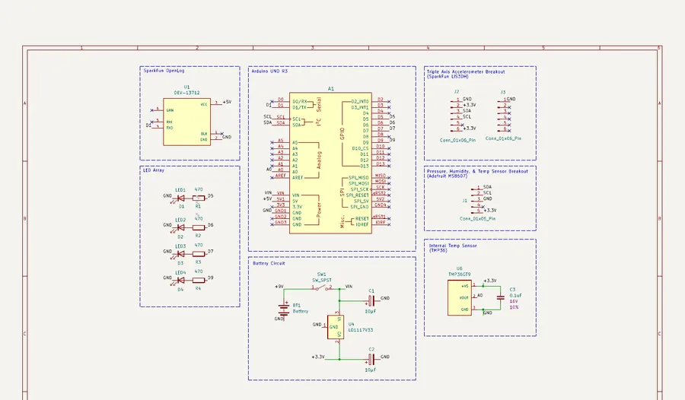Click the 'Battery' value under BT1
The image size is (685, 400).
pos(300,311)
